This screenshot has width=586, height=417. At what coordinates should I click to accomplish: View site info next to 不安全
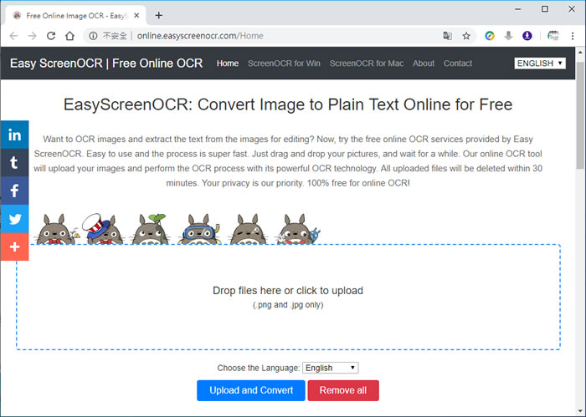pyautogui.click(x=93, y=36)
